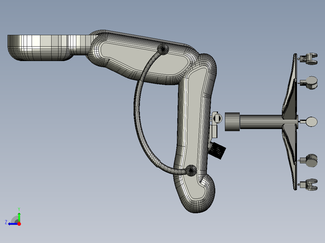The height and width of the screenshot is (243, 325).
Task: Click the blue Z axis arrow of triad
Action: point(12,224)
